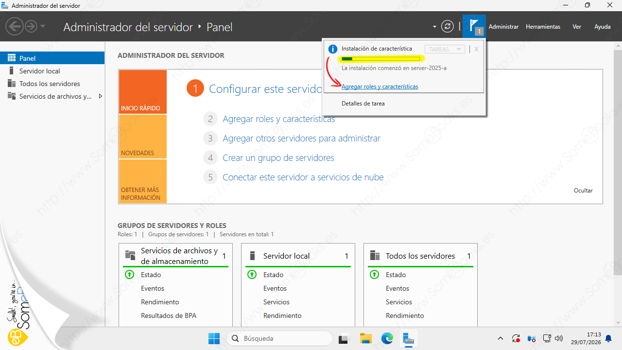The width and height of the screenshot is (622, 350).
Task: Select Todos los servidores in sidebar
Action: (x=52, y=84)
